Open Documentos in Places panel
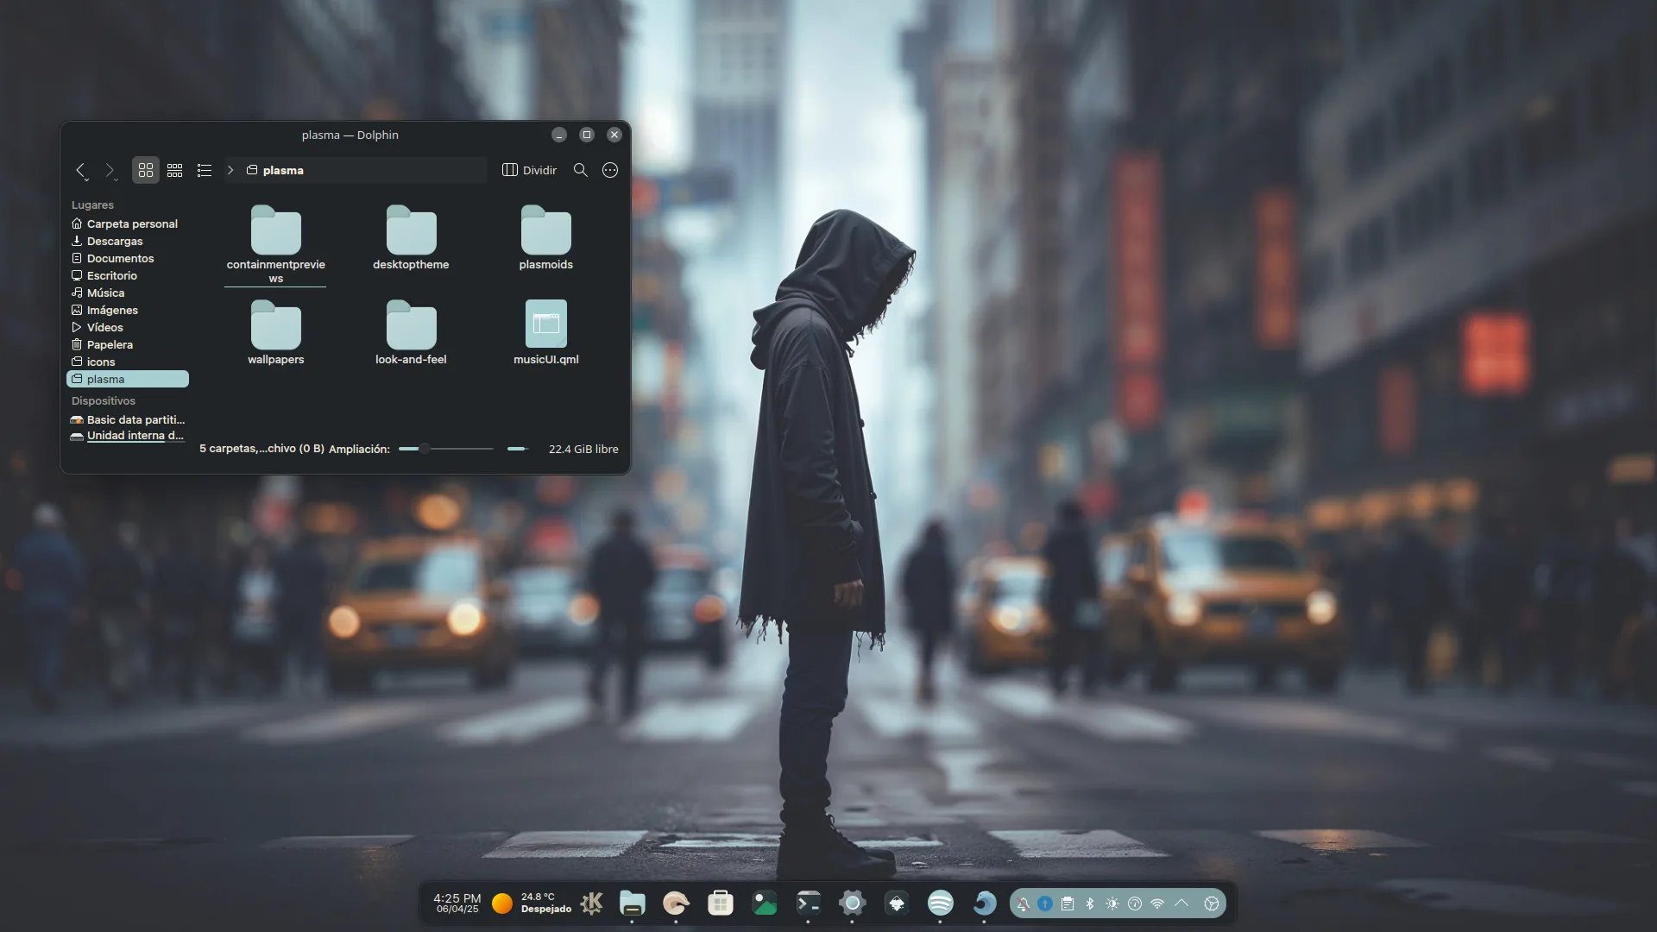This screenshot has height=932, width=1657. point(128,258)
